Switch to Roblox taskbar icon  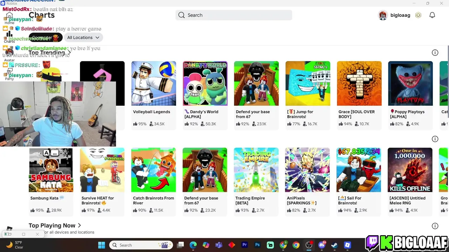[x=347, y=245]
